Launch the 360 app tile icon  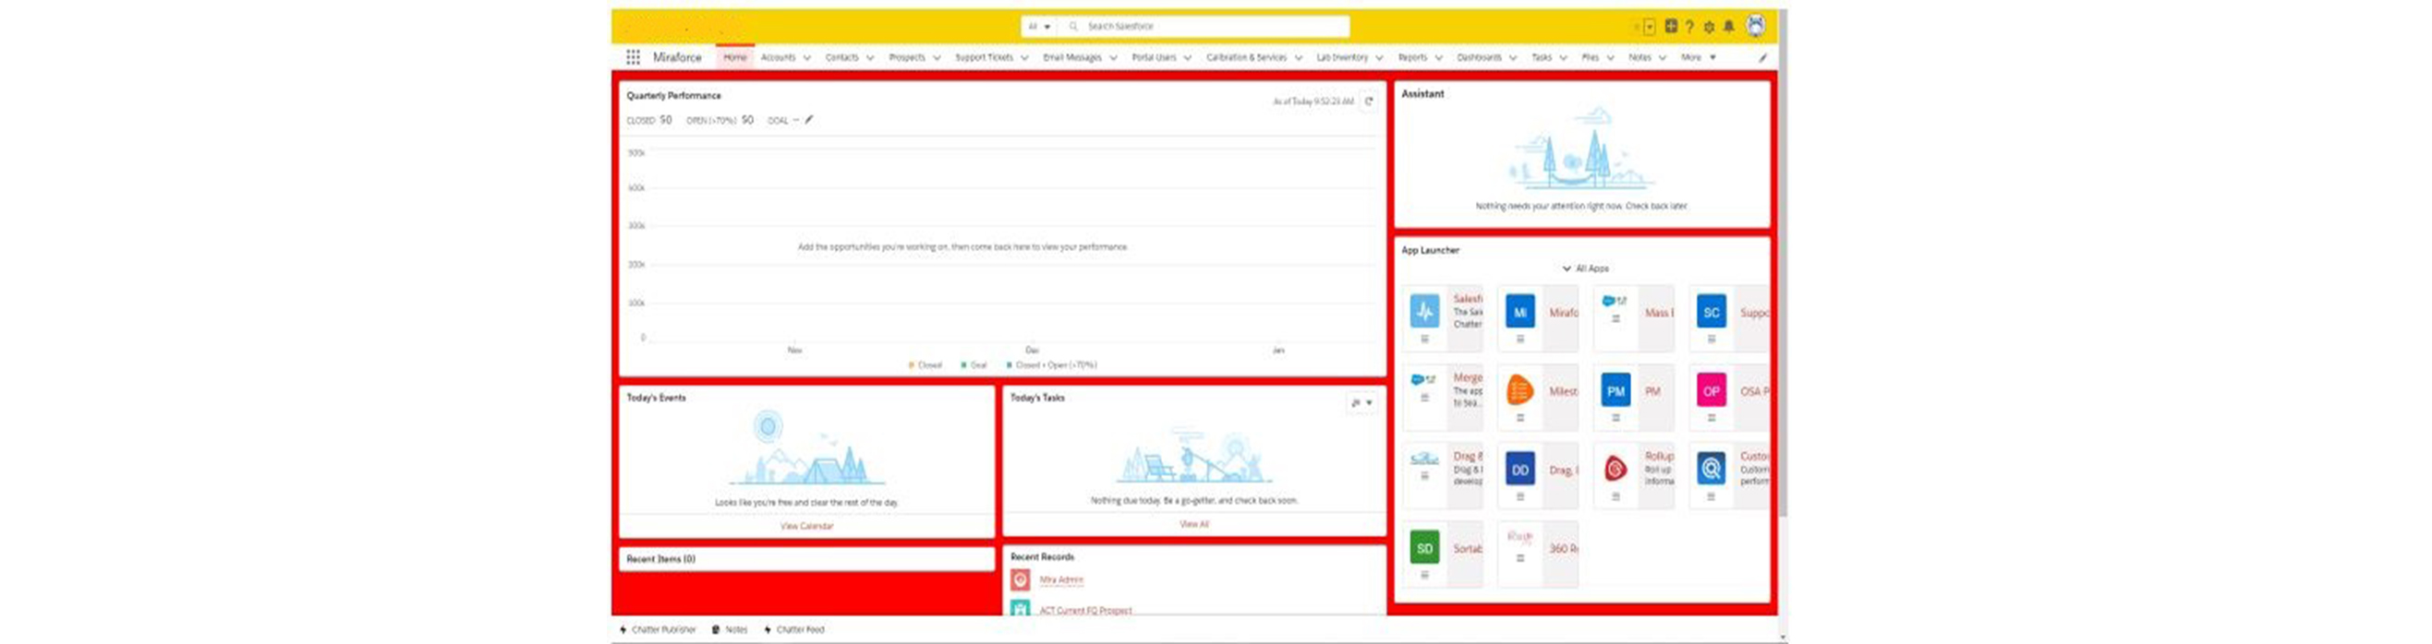(1520, 538)
